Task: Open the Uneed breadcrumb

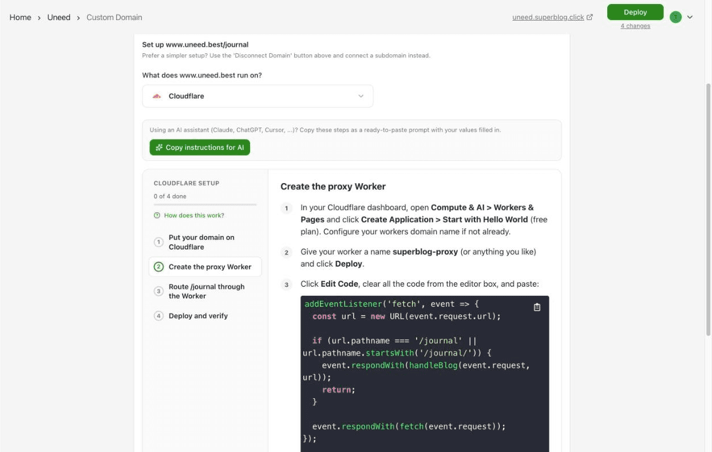Action: 59,17
